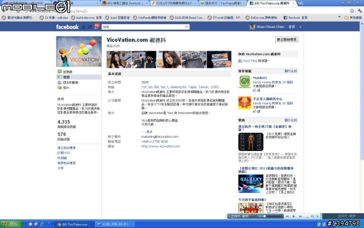This screenshot has height=228, width=364.
Task: Launch Firefox from the quick launch
Action: coord(30,224)
